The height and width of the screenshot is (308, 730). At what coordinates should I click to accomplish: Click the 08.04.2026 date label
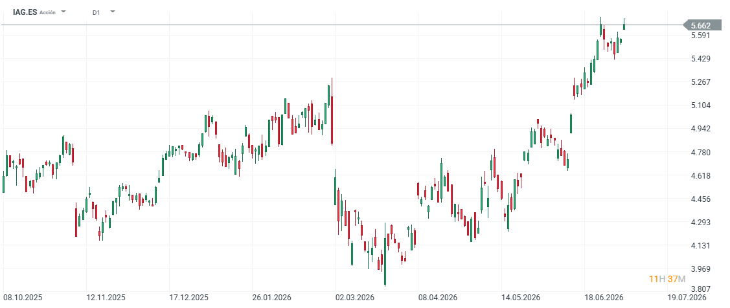[x=438, y=297]
